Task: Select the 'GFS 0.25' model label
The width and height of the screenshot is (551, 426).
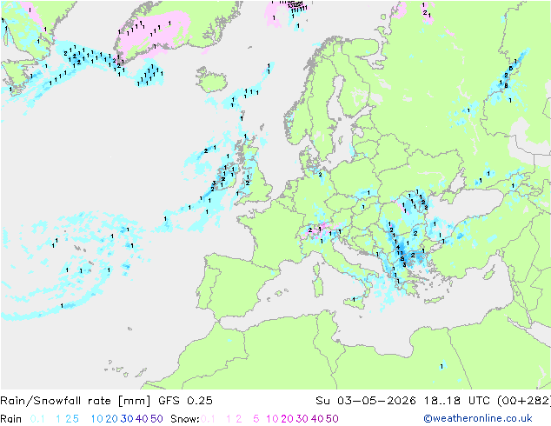Action: (x=185, y=400)
